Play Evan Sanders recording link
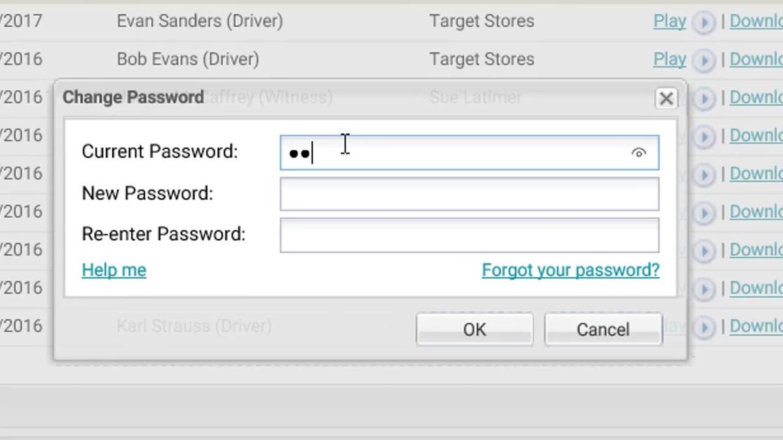The width and height of the screenshot is (783, 440). tap(669, 21)
